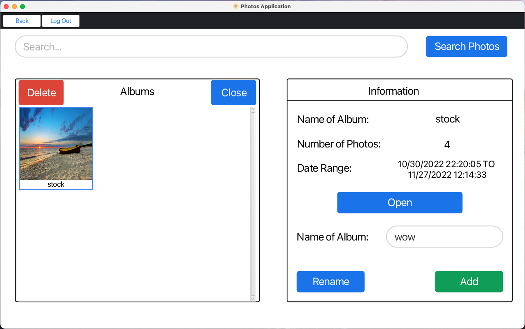Click the Name of Album input containing wow
This screenshot has height=329, width=525.
click(x=444, y=236)
